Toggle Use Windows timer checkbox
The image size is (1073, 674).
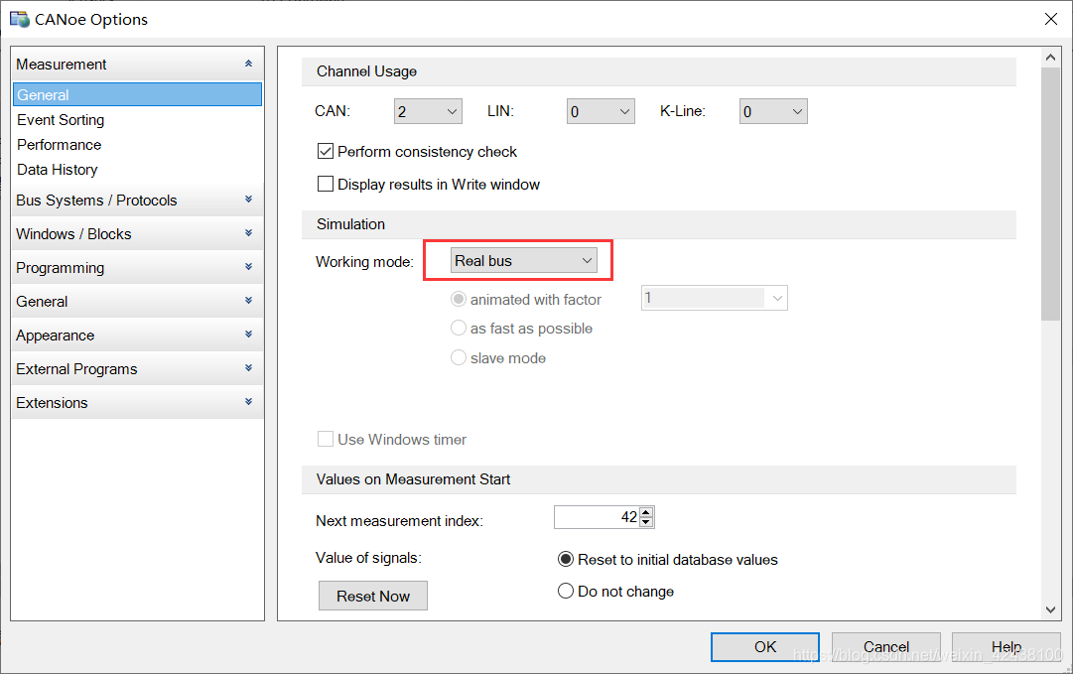click(325, 440)
